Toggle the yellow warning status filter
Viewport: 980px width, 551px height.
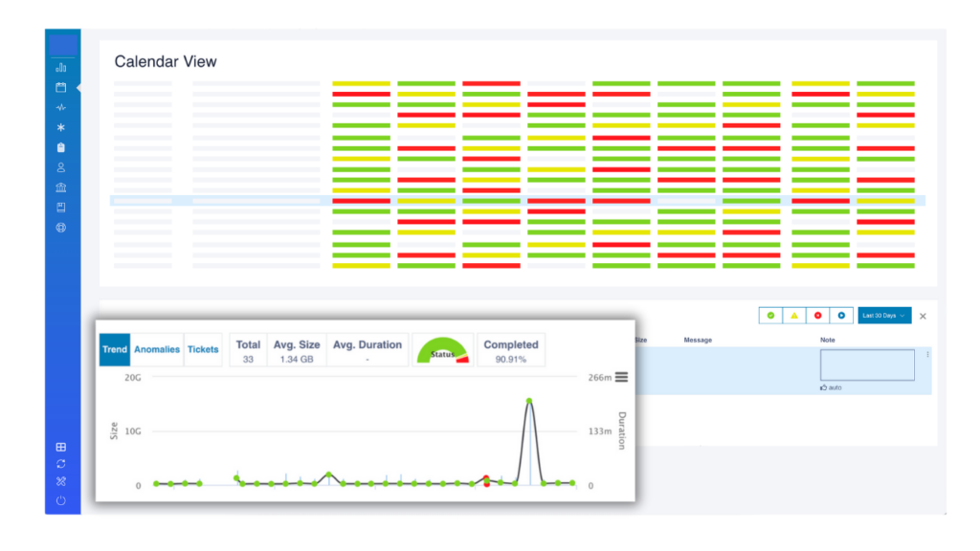pyautogui.click(x=794, y=316)
